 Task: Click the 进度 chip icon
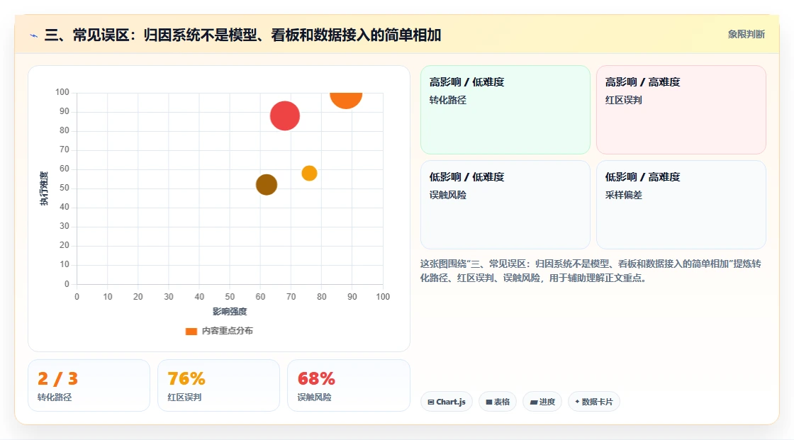pyautogui.click(x=534, y=402)
